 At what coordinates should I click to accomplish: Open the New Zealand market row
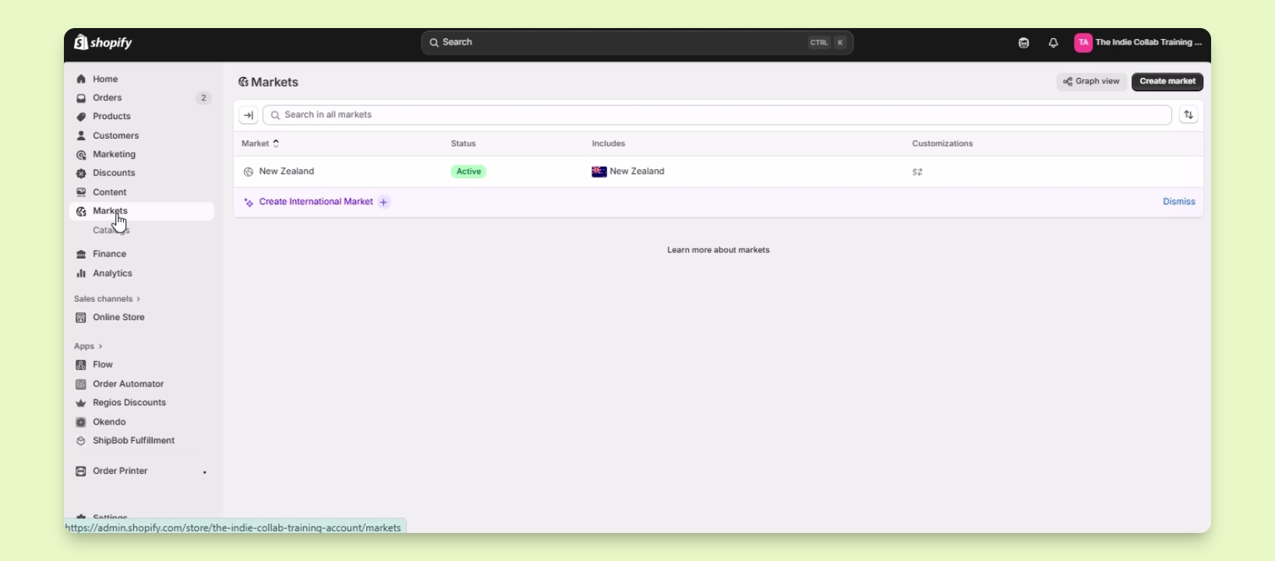pos(719,172)
